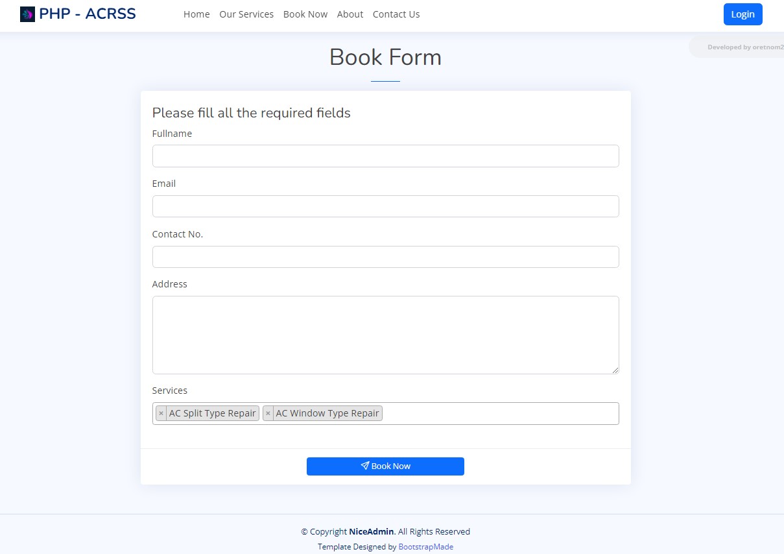Open the Home menu item
Image resolution: width=784 pixels, height=554 pixels.
196,14
